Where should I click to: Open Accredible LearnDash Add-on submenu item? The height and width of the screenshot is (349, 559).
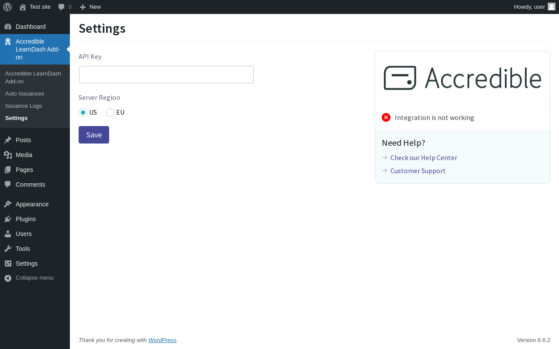(x=35, y=77)
